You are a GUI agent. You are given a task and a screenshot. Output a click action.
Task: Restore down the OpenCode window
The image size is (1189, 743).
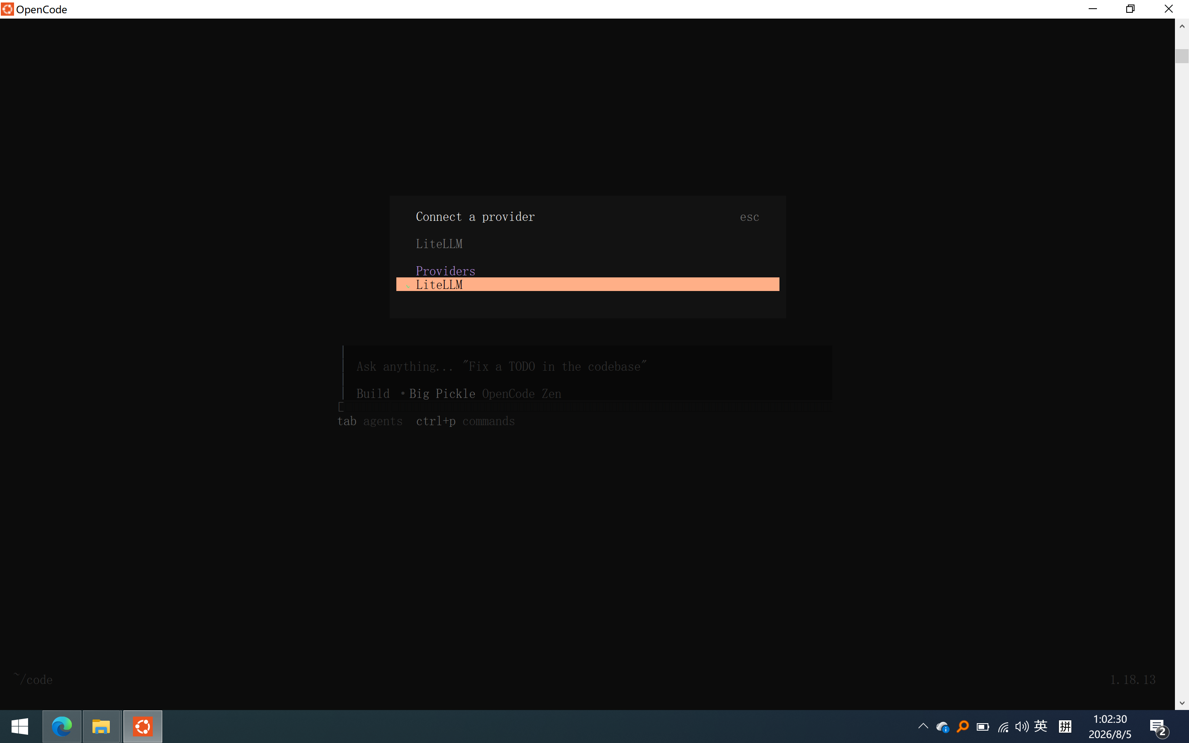point(1130,9)
